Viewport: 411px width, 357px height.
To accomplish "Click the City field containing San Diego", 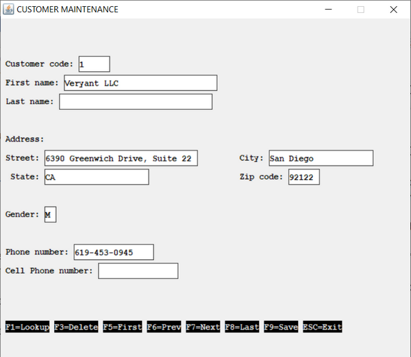I will pyautogui.click(x=321, y=159).
